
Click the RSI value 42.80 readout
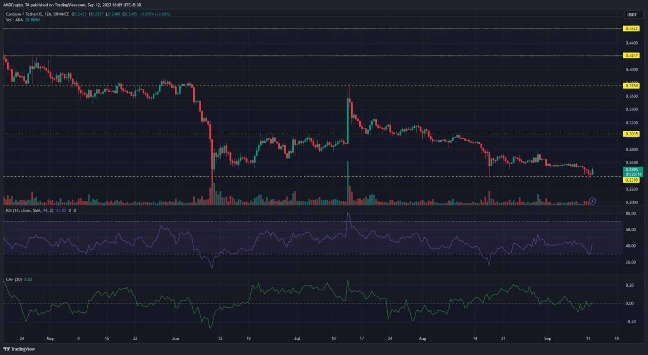click(61, 210)
